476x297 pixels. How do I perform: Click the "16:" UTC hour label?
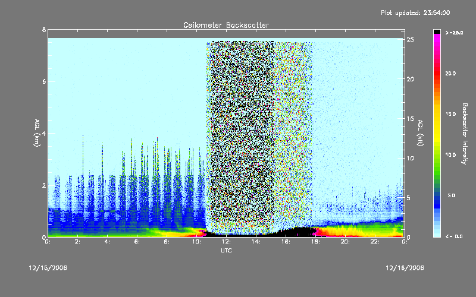[x=286, y=242]
